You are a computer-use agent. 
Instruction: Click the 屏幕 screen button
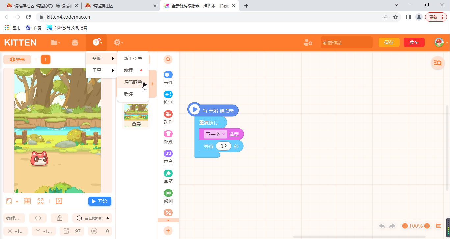point(17,60)
